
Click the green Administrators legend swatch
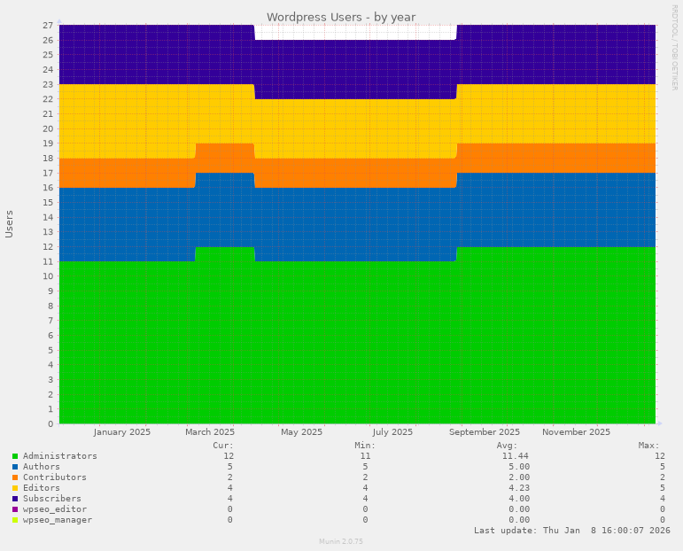15,456
